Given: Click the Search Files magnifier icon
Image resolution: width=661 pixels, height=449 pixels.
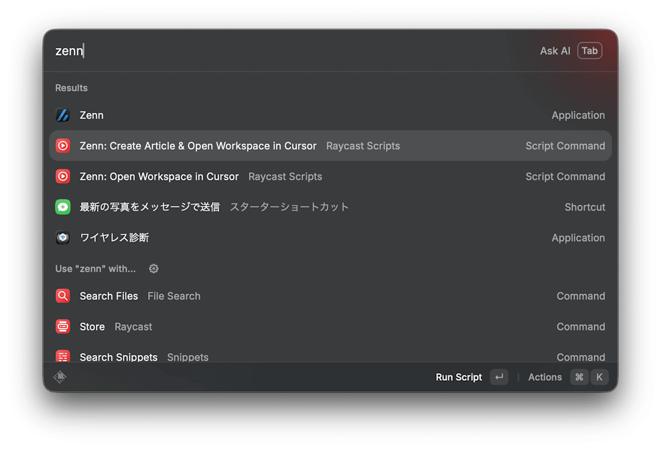Looking at the screenshot, I should (63, 296).
